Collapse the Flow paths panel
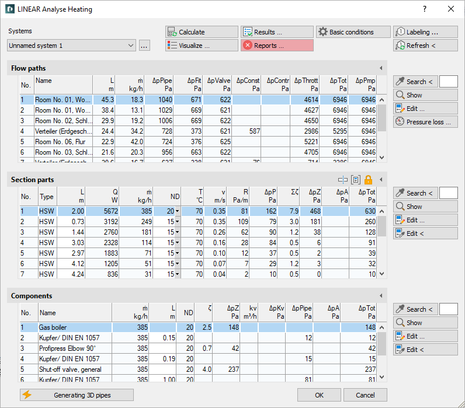 tap(381, 68)
